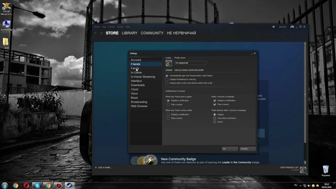Open Web Browser settings category
Screen dimensions: 336x189
point(146,106)
